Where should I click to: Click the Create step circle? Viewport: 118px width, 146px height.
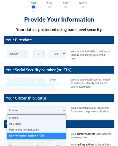[49, 7]
